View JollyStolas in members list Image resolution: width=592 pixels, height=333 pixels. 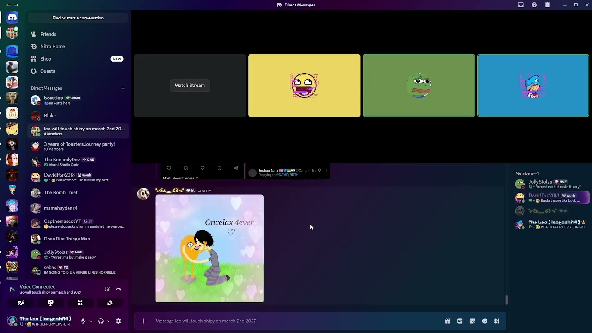[551, 184]
